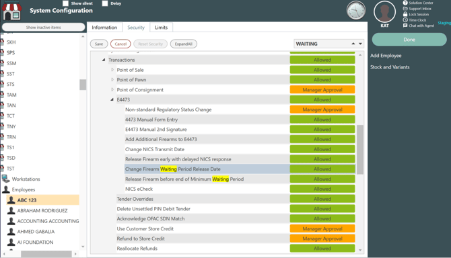Open the clock icon in the header
The height and width of the screenshot is (258, 451).
click(356, 11)
